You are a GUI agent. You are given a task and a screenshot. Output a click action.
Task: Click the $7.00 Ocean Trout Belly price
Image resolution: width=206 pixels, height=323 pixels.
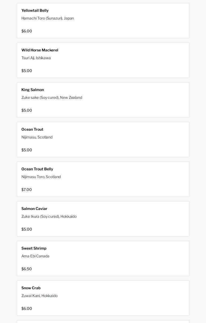pyautogui.click(x=26, y=190)
